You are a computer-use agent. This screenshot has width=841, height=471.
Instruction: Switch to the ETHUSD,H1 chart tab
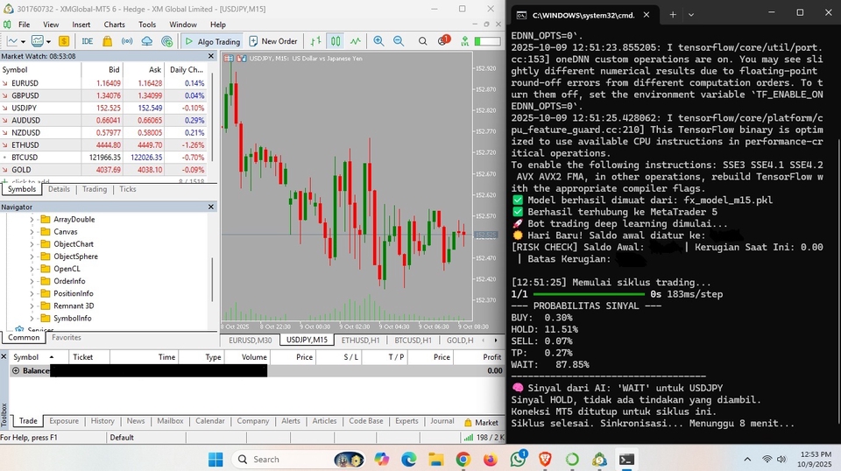pyautogui.click(x=360, y=340)
